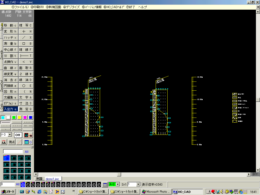Toggle layer group circled 1 in bottom bar
260x195 pixels.
(28, 185)
